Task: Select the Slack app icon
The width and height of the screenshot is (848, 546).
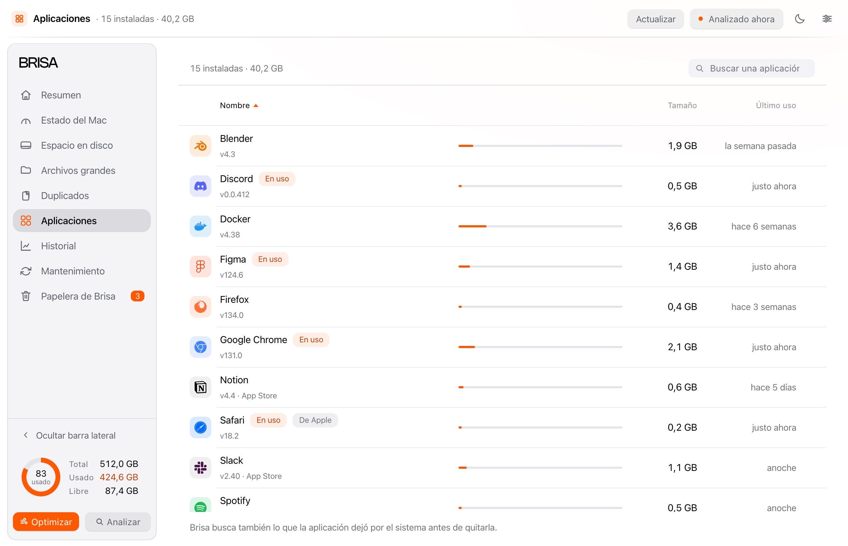Action: tap(201, 468)
